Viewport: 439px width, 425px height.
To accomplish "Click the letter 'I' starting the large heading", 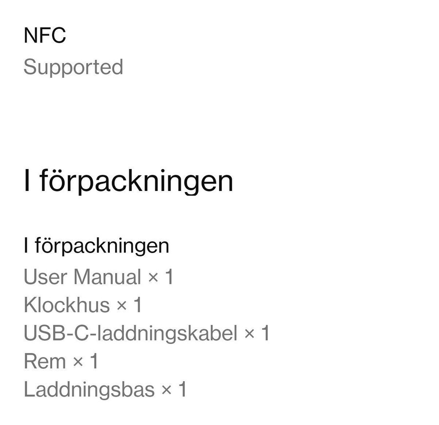I will [26, 182].
